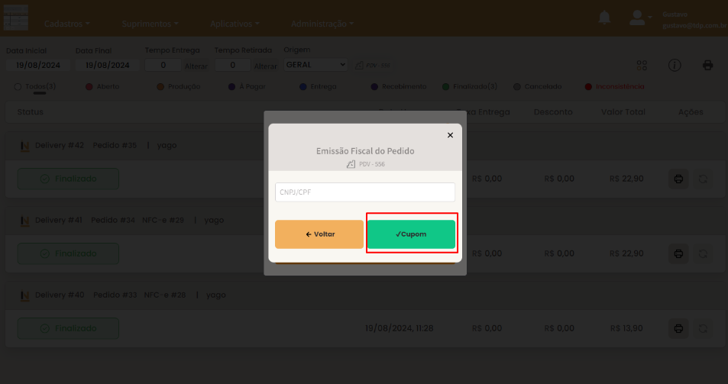Open the Aplicativos menu
Screen dimensions: 728x384
click(x=235, y=24)
